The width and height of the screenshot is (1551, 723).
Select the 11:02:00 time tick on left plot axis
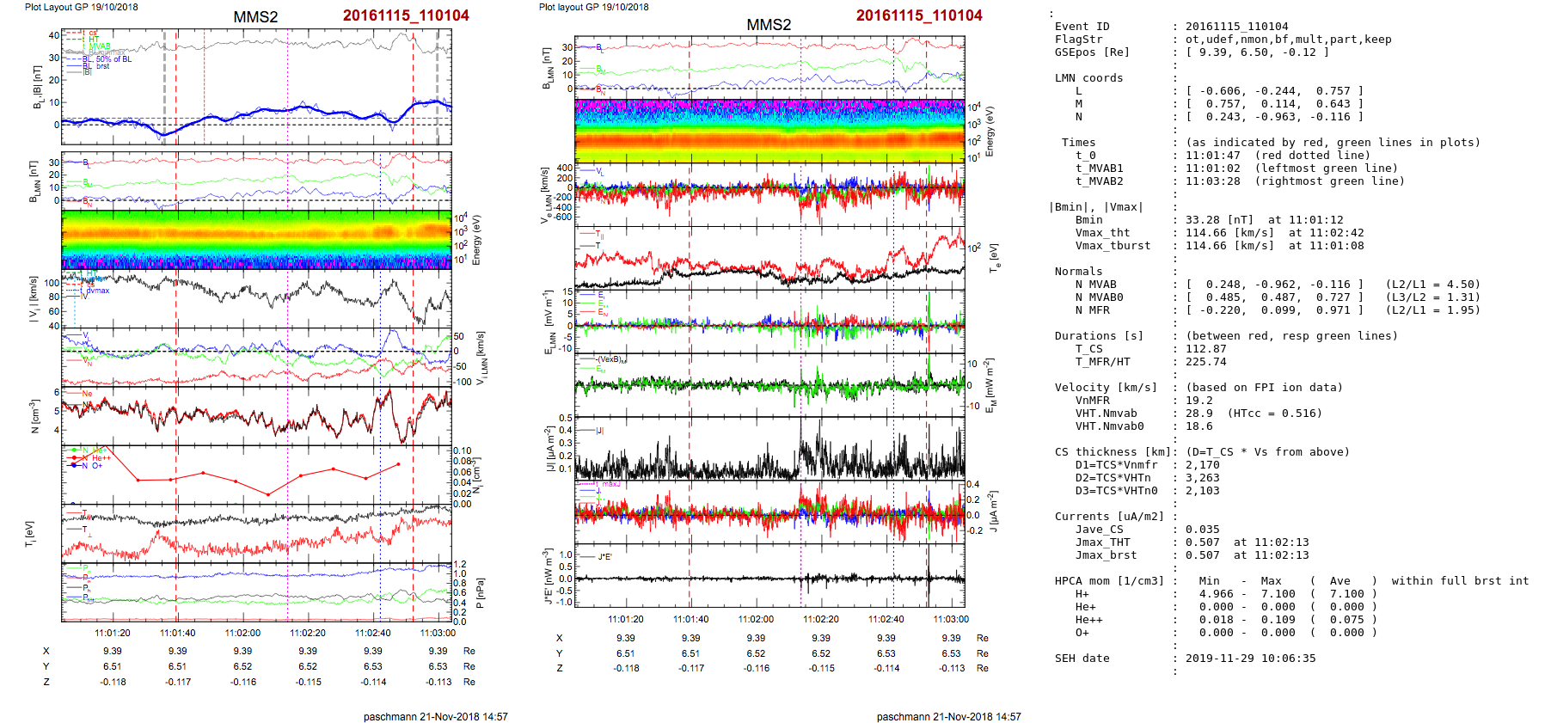[242, 633]
